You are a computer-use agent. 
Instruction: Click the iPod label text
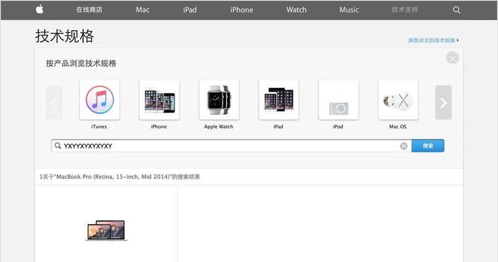tap(338, 126)
